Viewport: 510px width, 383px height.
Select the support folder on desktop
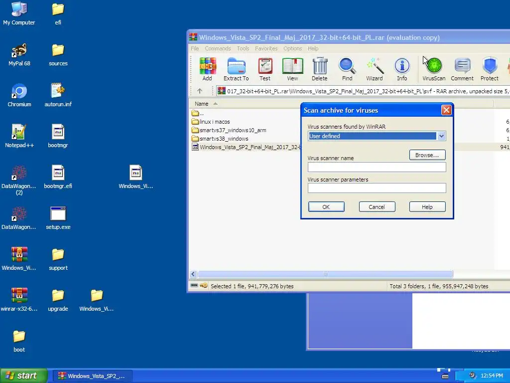[x=58, y=259]
